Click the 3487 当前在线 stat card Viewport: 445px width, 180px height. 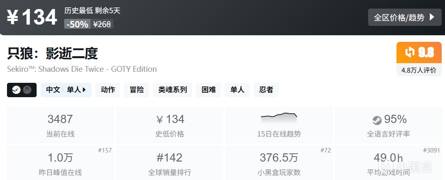[60, 125]
